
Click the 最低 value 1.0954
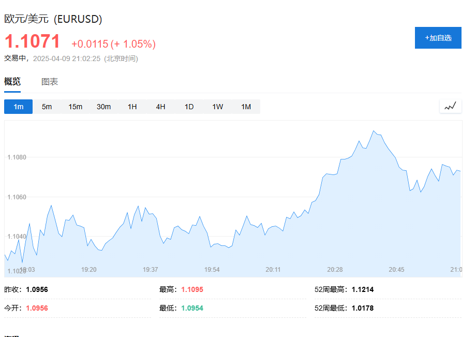click(x=192, y=308)
